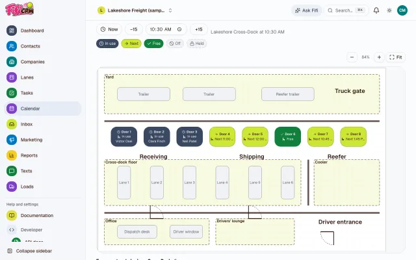Zoom out with the minus button
Viewport: 416px width, 260px height.
352,57
